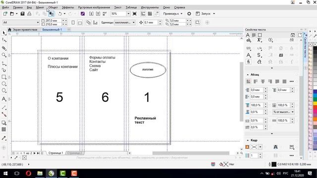The height and width of the screenshot is (178, 317).
Task: Click the Print icon in the toolbar
Action: pyautogui.click(x=29, y=14)
